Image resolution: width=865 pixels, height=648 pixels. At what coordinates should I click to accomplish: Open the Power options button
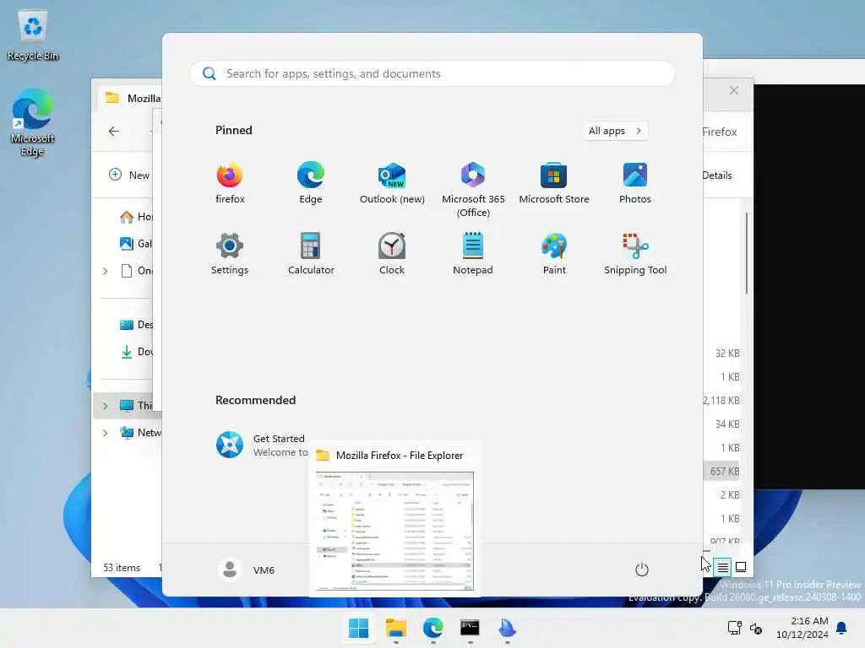(x=641, y=570)
